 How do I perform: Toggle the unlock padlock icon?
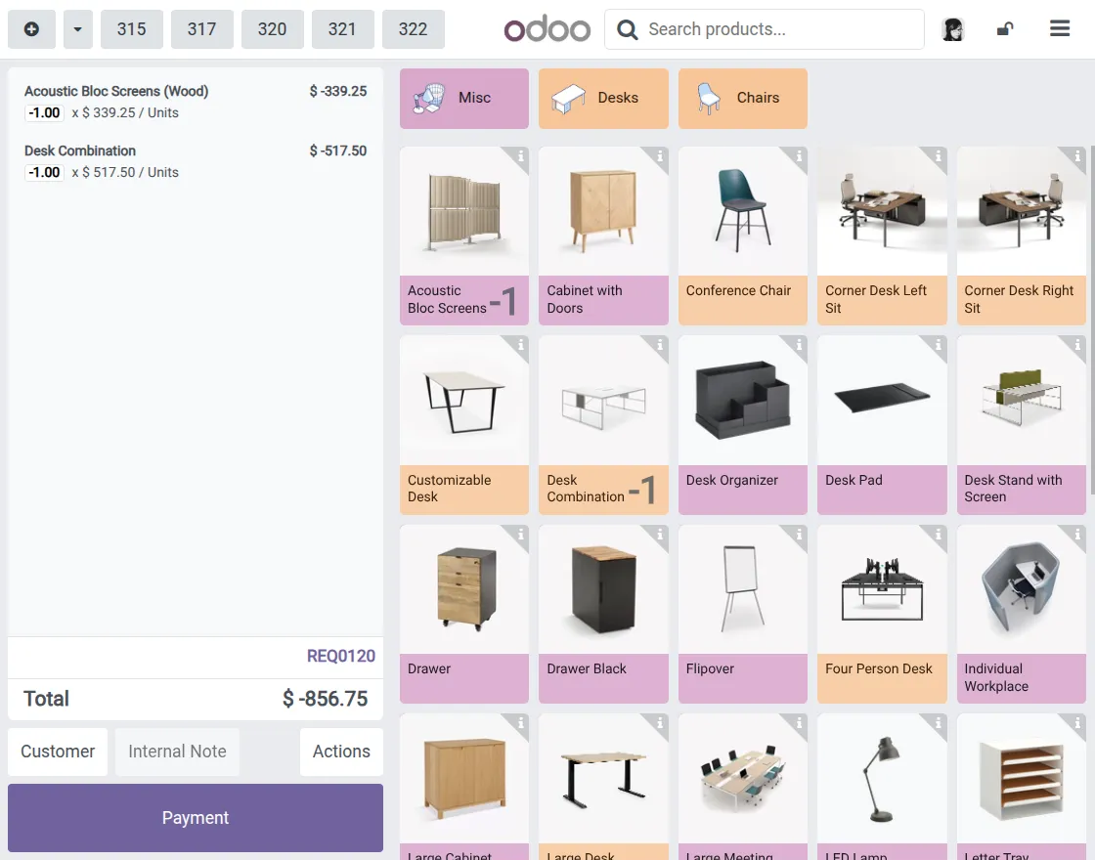coord(1005,29)
